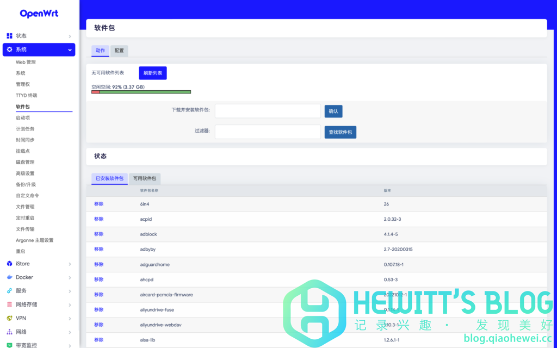Remove adblock using its 移除 link

(x=98, y=234)
